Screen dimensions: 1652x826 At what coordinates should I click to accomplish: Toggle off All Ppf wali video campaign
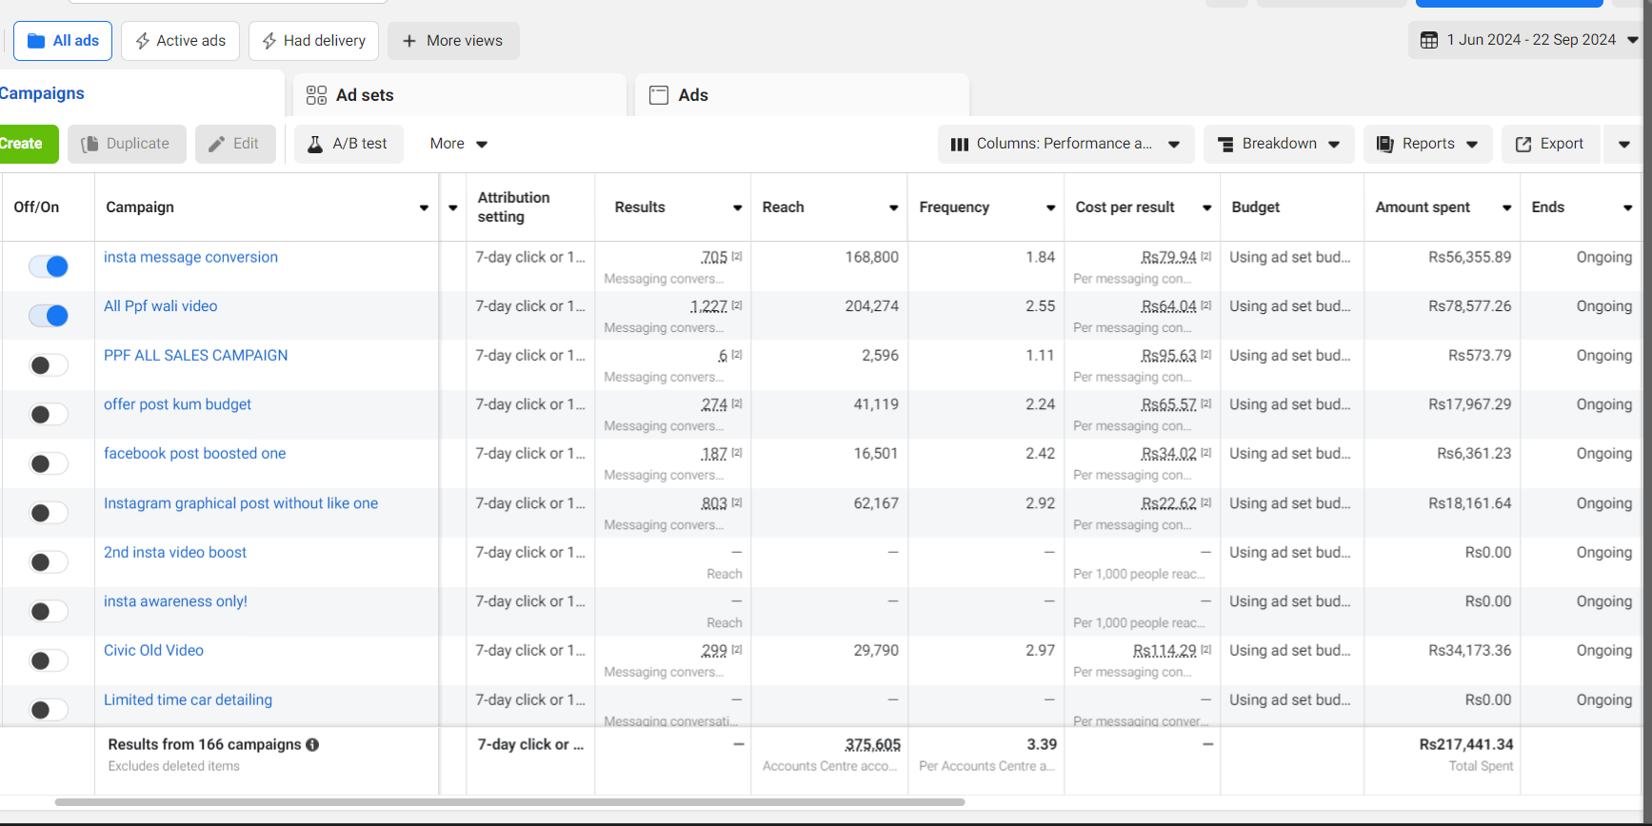(49, 316)
